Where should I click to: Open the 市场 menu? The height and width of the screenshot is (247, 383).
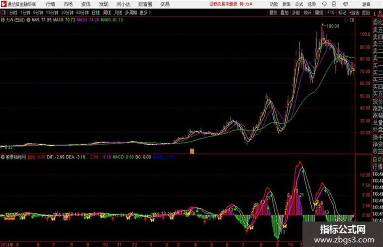click(68, 4)
